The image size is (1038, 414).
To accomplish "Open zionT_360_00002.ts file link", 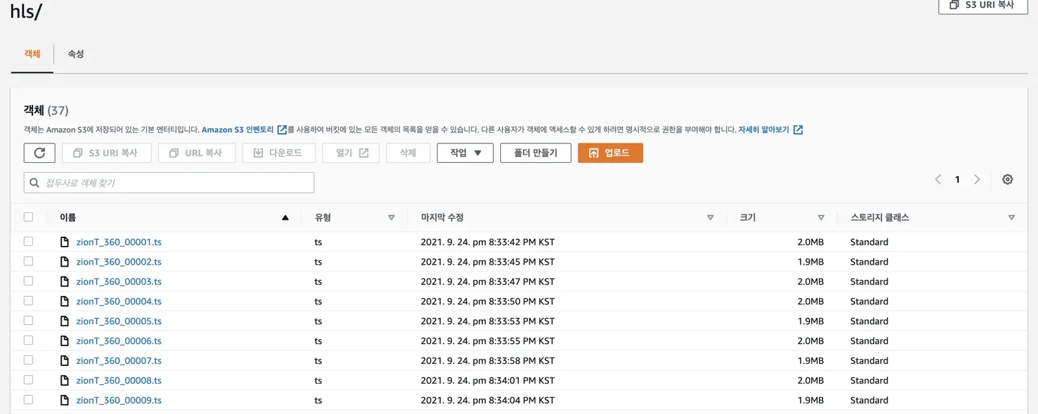I will pos(119,262).
